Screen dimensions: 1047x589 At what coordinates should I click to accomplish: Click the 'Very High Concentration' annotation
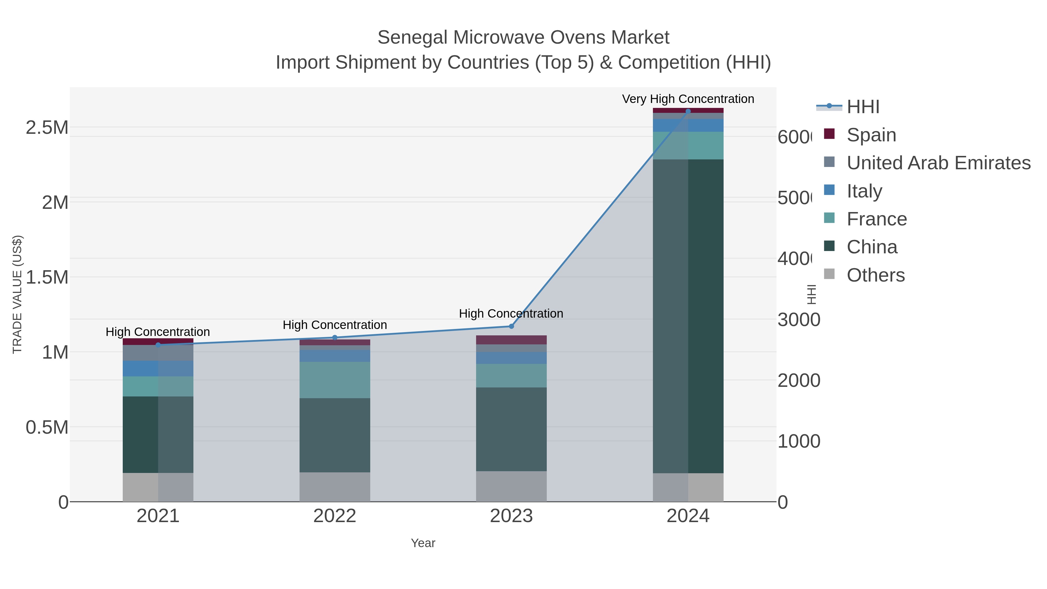(x=688, y=99)
